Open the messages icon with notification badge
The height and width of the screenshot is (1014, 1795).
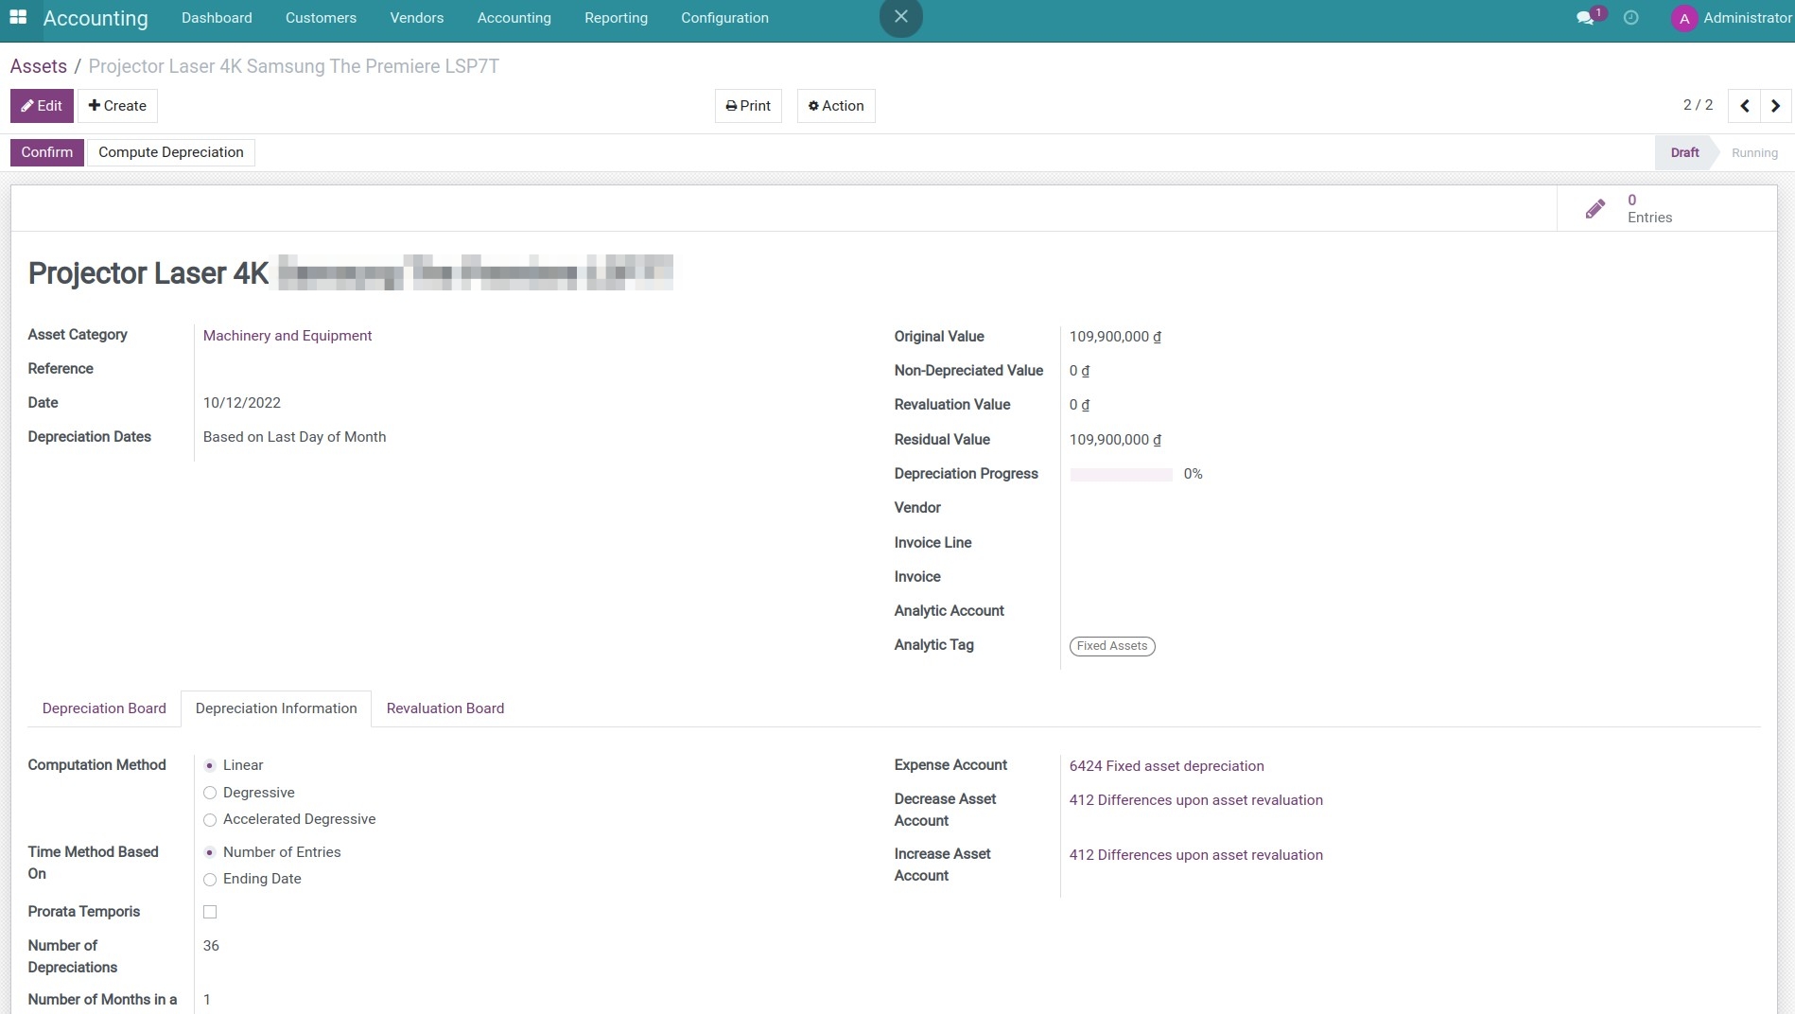click(1587, 17)
